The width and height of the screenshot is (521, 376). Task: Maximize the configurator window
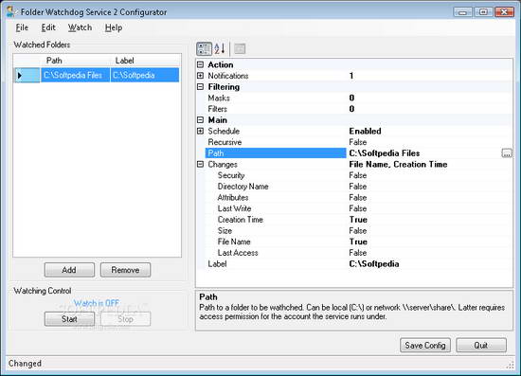tap(483, 12)
